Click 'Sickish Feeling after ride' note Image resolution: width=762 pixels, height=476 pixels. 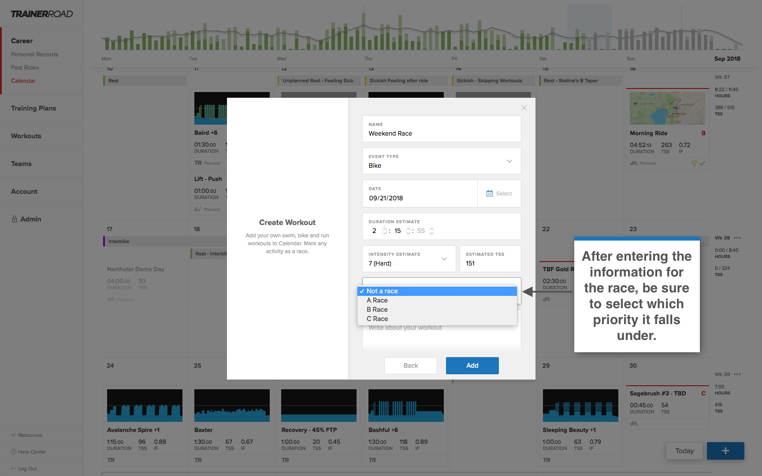click(406, 81)
